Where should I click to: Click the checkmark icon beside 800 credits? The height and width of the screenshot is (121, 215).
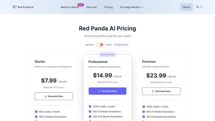36,112
